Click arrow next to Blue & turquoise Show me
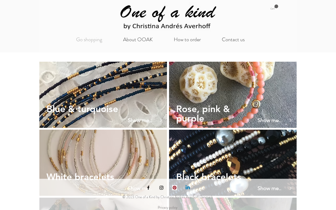 tap(161, 120)
